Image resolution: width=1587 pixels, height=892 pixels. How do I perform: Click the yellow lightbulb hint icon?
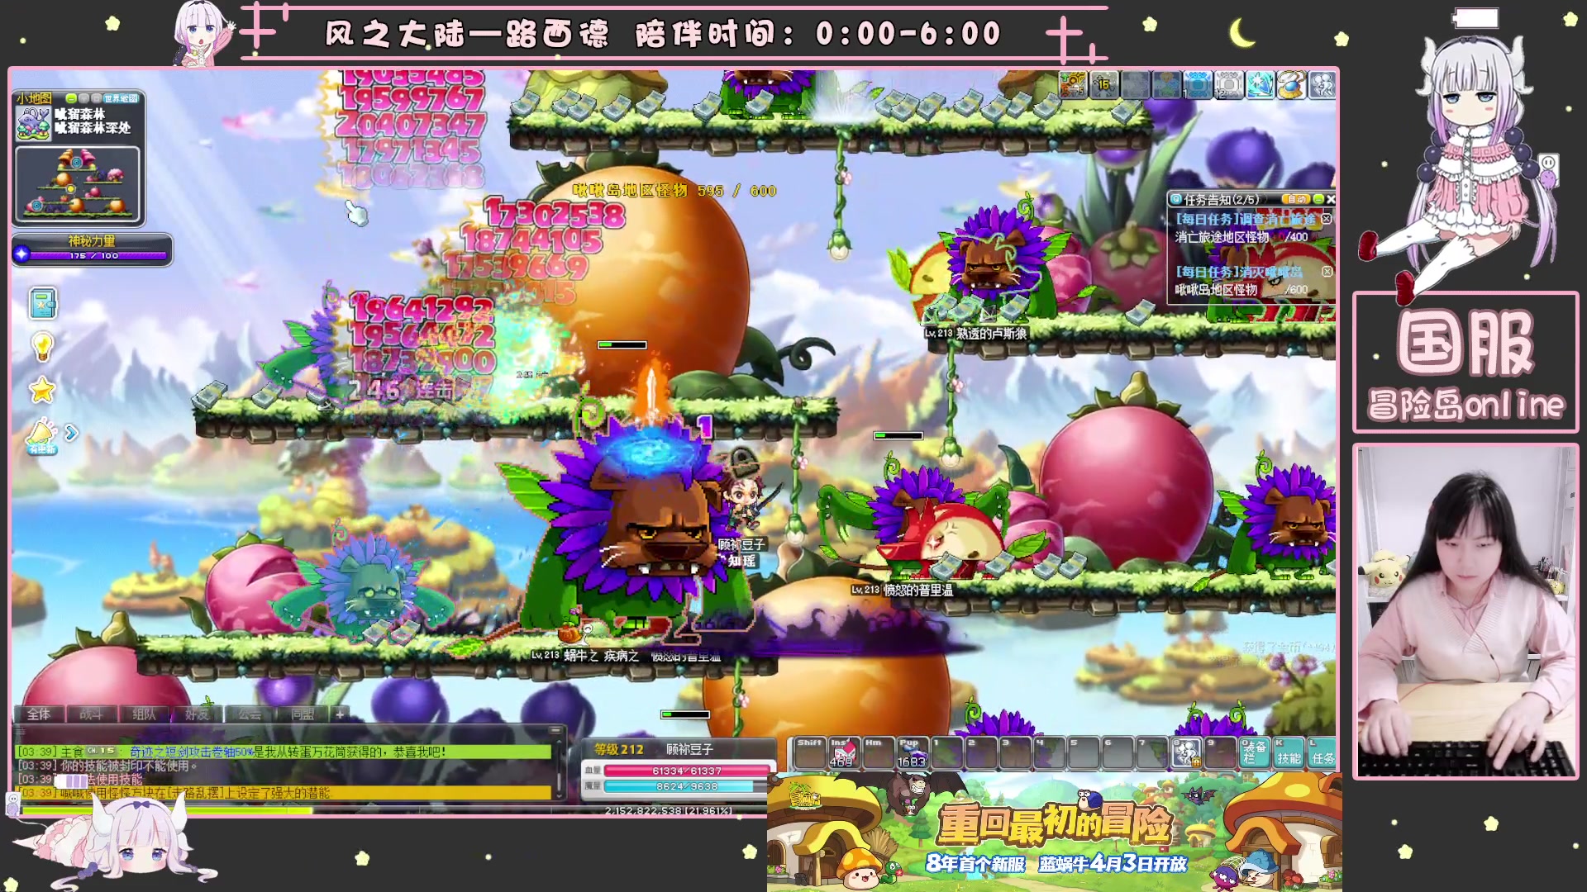pyautogui.click(x=42, y=347)
